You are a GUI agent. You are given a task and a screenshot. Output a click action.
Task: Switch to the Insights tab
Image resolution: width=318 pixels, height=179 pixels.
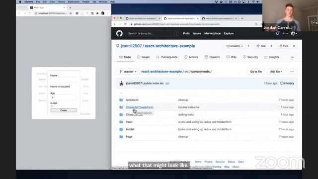272,57
